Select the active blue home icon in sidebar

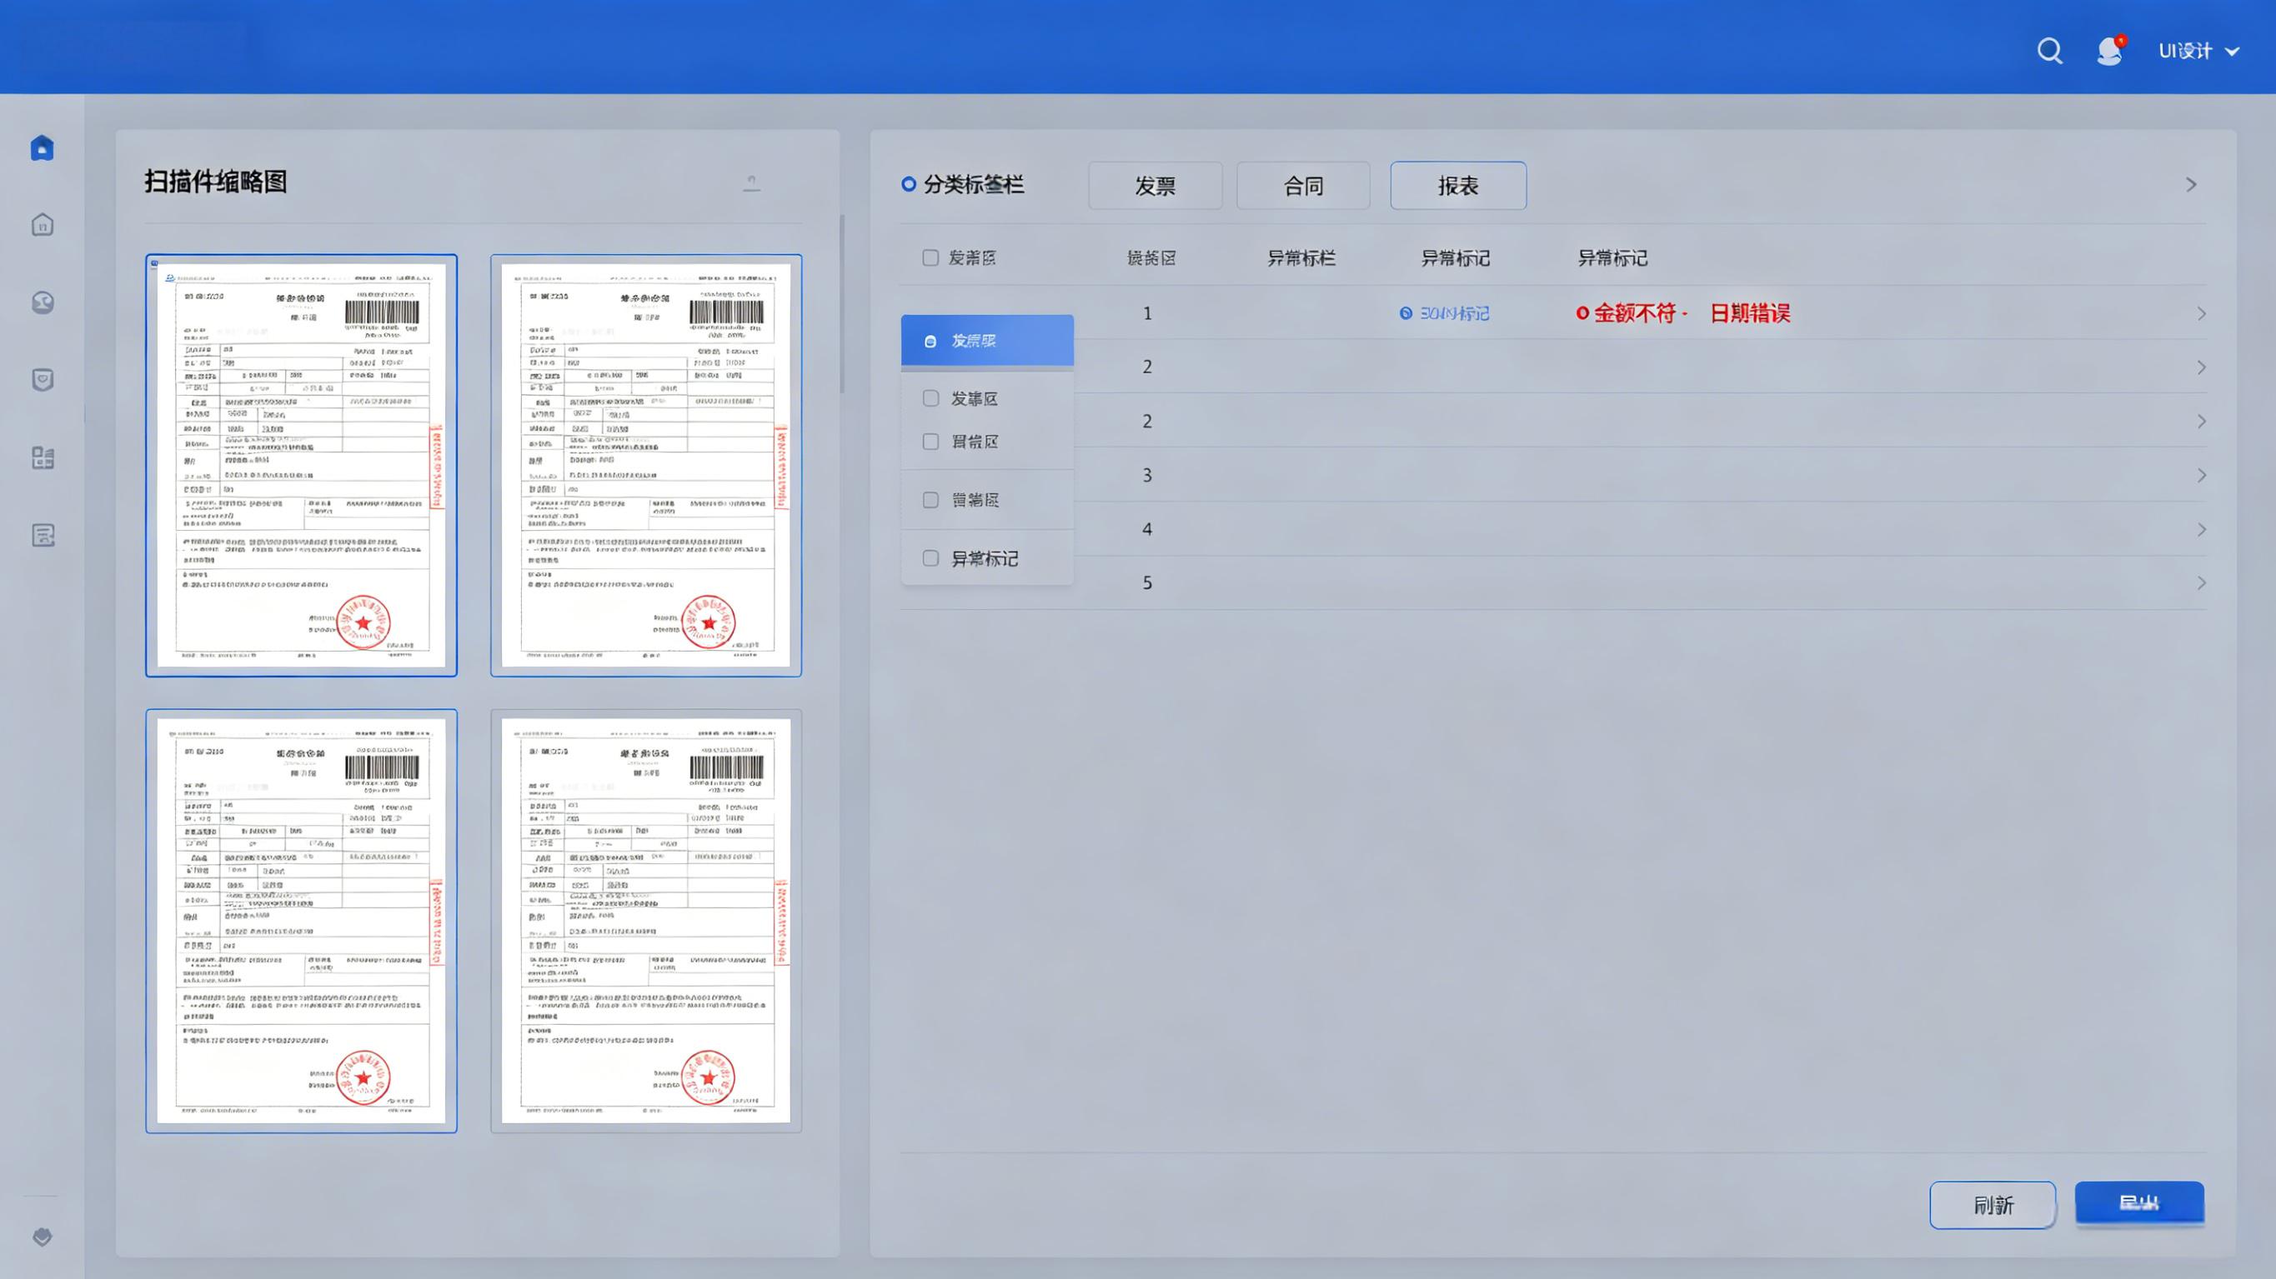[x=43, y=147]
